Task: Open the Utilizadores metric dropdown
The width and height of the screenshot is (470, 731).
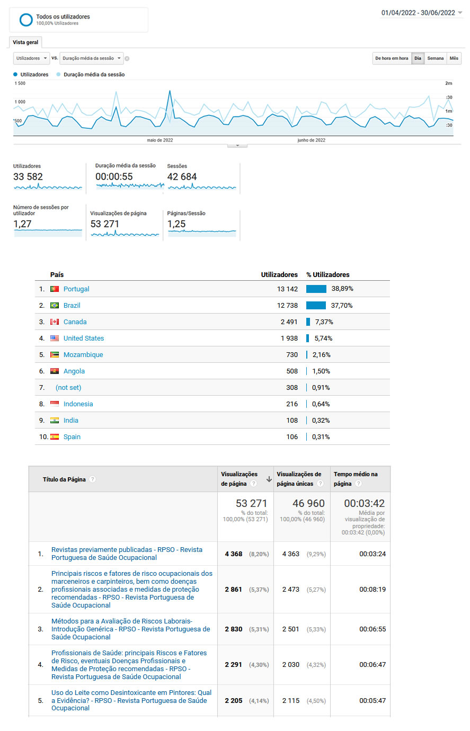Action: 31,58
